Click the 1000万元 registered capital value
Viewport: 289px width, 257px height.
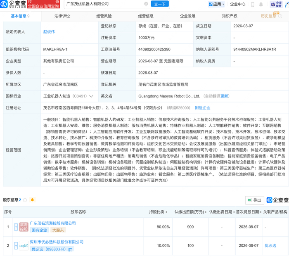pos(146,38)
